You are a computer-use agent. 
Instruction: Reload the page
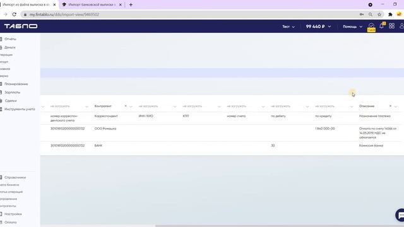(x=14, y=15)
